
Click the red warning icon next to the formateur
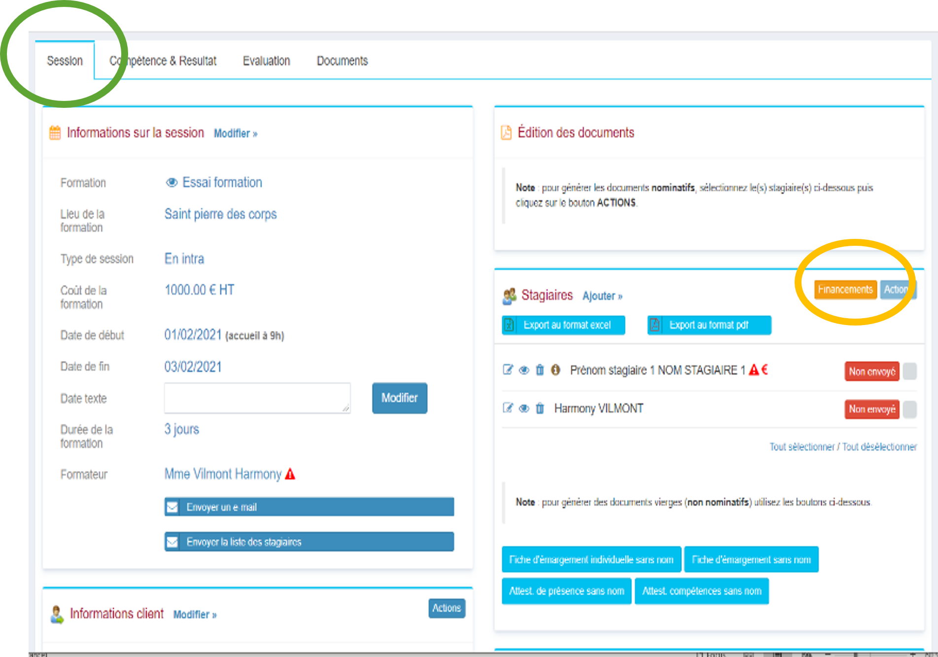[290, 474]
